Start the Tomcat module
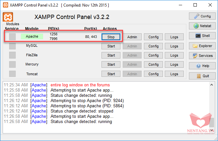 click(111, 74)
